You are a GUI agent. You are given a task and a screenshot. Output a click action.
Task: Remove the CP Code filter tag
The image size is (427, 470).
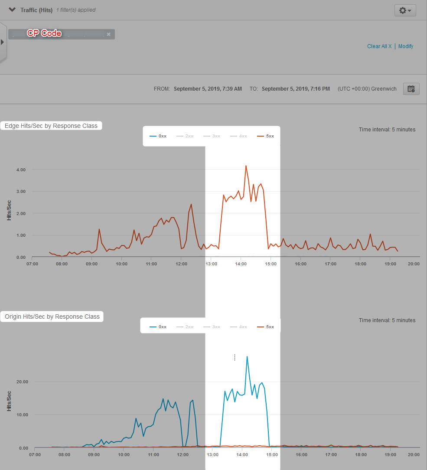(x=109, y=34)
